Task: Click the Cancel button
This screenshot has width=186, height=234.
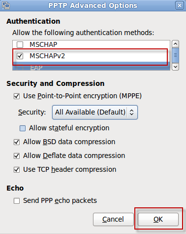Action: (x=113, y=219)
